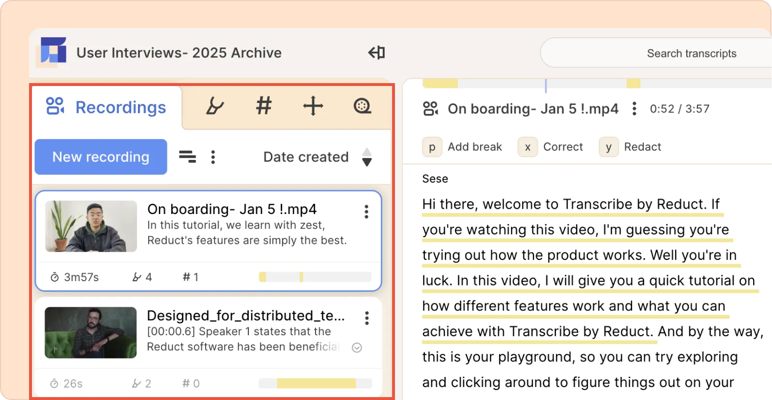Click transcript line starting 'luck. In this video'
772x400 pixels.
(589, 281)
